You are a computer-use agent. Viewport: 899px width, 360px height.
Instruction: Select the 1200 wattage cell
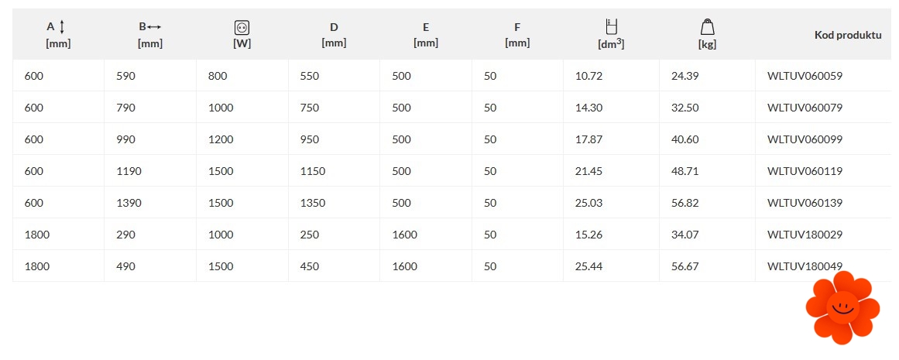[221, 139]
